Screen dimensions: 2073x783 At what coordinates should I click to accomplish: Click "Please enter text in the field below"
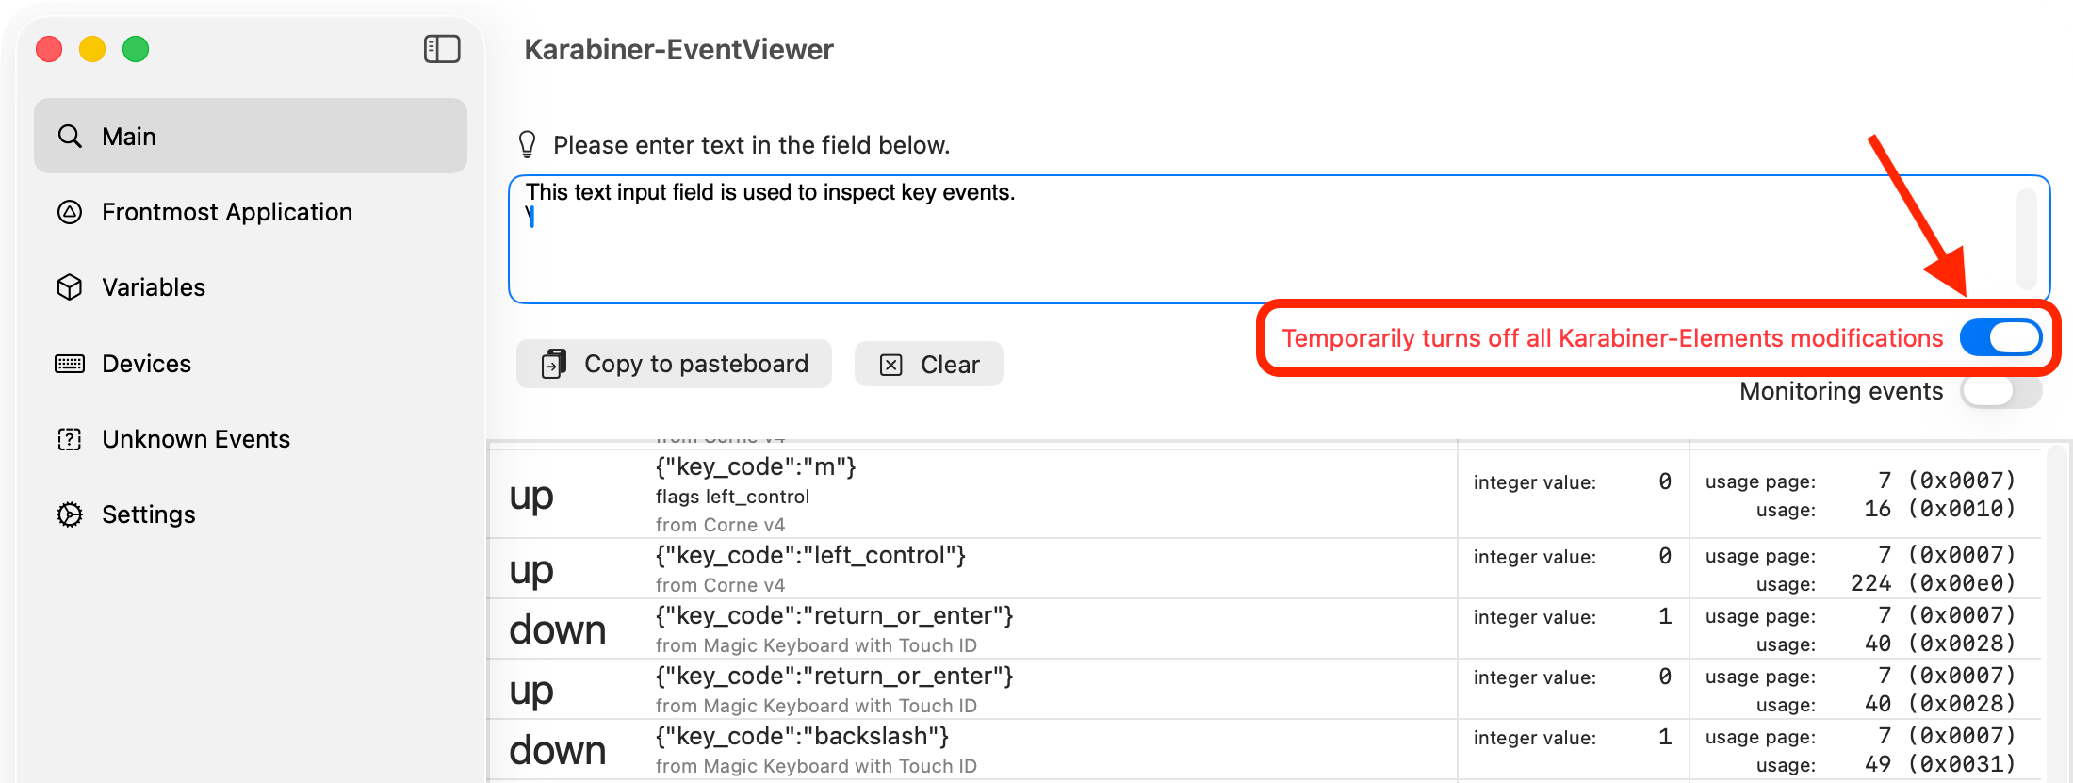[751, 145]
